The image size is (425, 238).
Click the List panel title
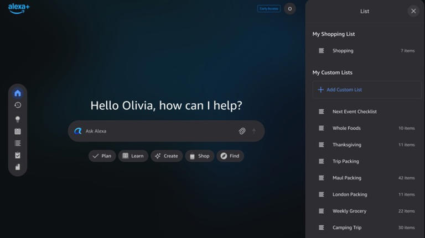(x=365, y=12)
